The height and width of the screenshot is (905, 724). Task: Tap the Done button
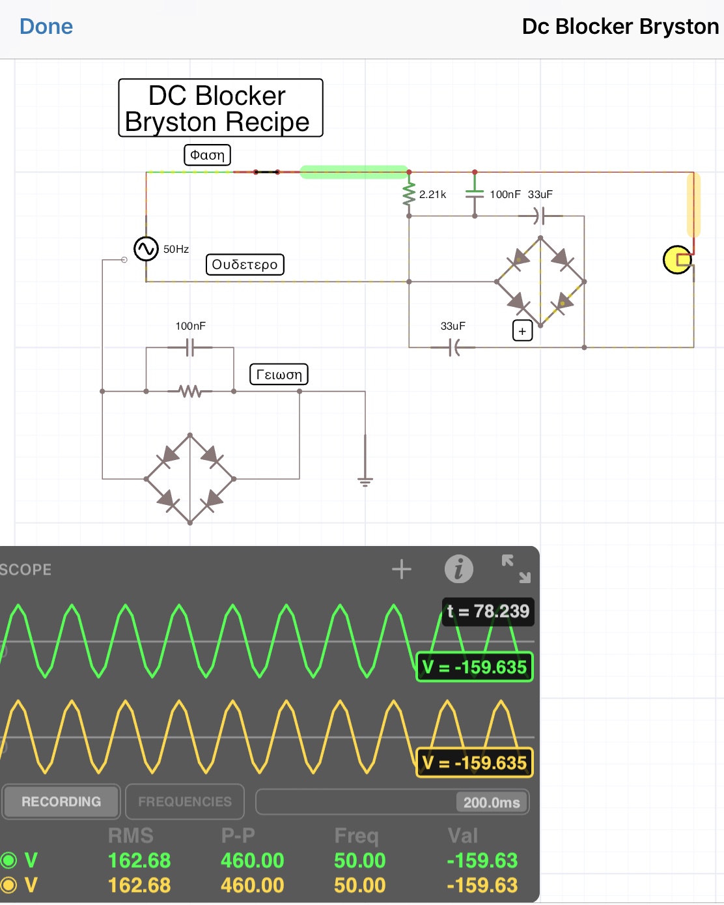click(46, 27)
